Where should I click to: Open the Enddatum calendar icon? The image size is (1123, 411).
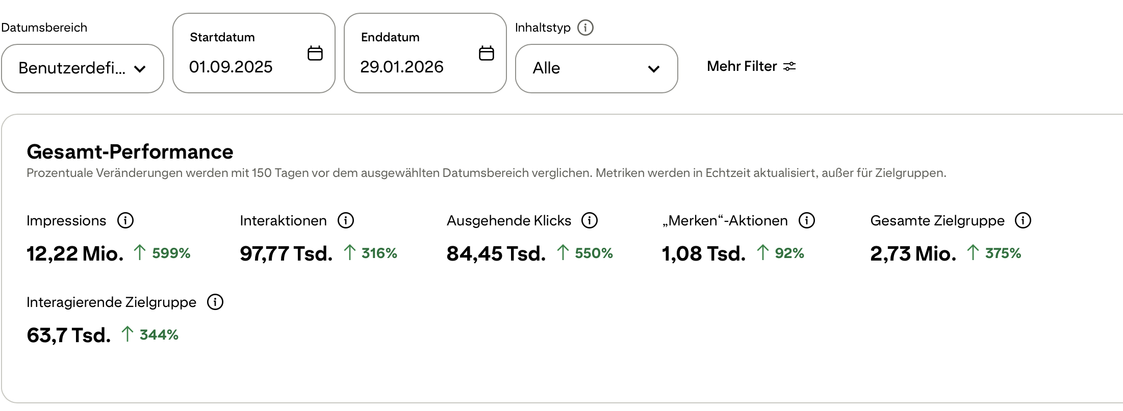click(x=487, y=53)
